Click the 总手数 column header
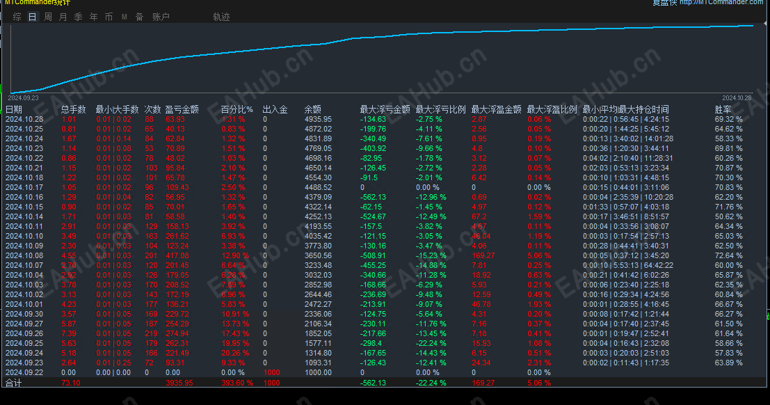 (74, 109)
